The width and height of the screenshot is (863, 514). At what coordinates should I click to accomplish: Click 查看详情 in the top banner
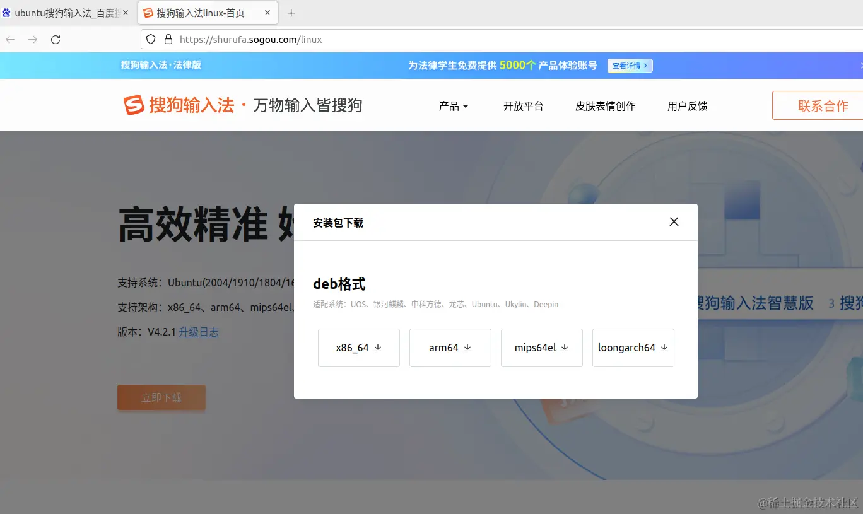(630, 66)
